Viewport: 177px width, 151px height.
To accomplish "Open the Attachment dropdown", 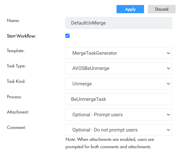I will [119, 115].
